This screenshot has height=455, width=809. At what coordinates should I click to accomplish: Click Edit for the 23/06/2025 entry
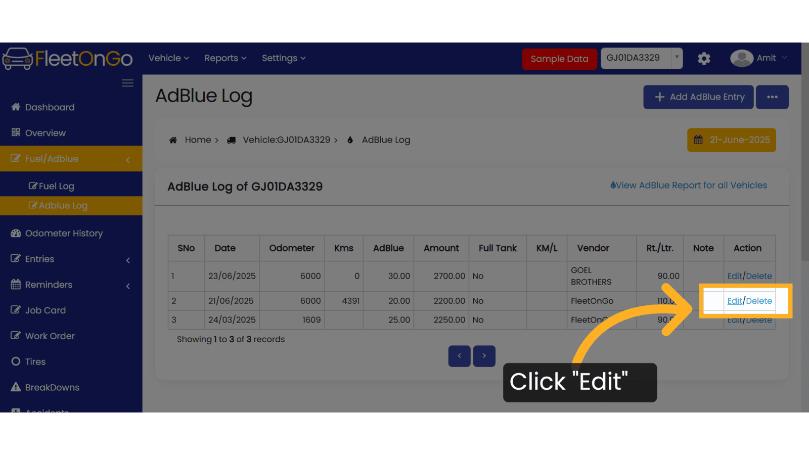[x=735, y=276]
